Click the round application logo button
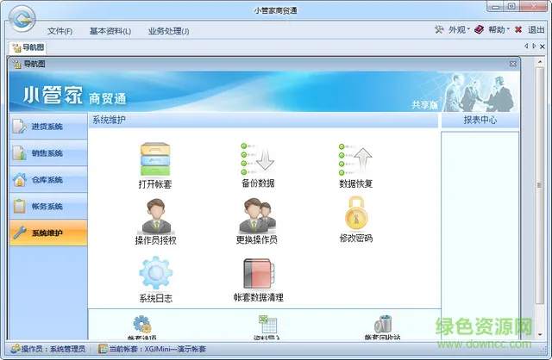The image size is (552, 360). 22,19
